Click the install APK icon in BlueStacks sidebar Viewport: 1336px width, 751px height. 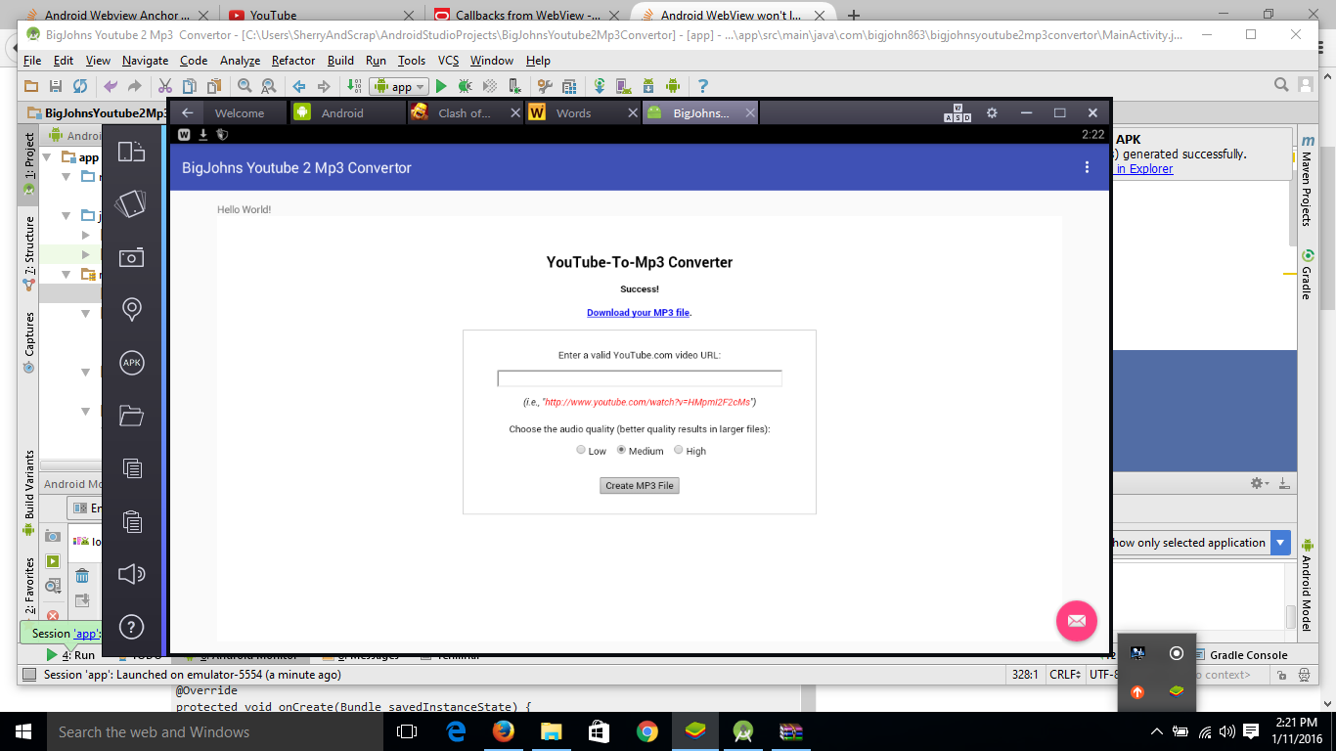pos(131,363)
